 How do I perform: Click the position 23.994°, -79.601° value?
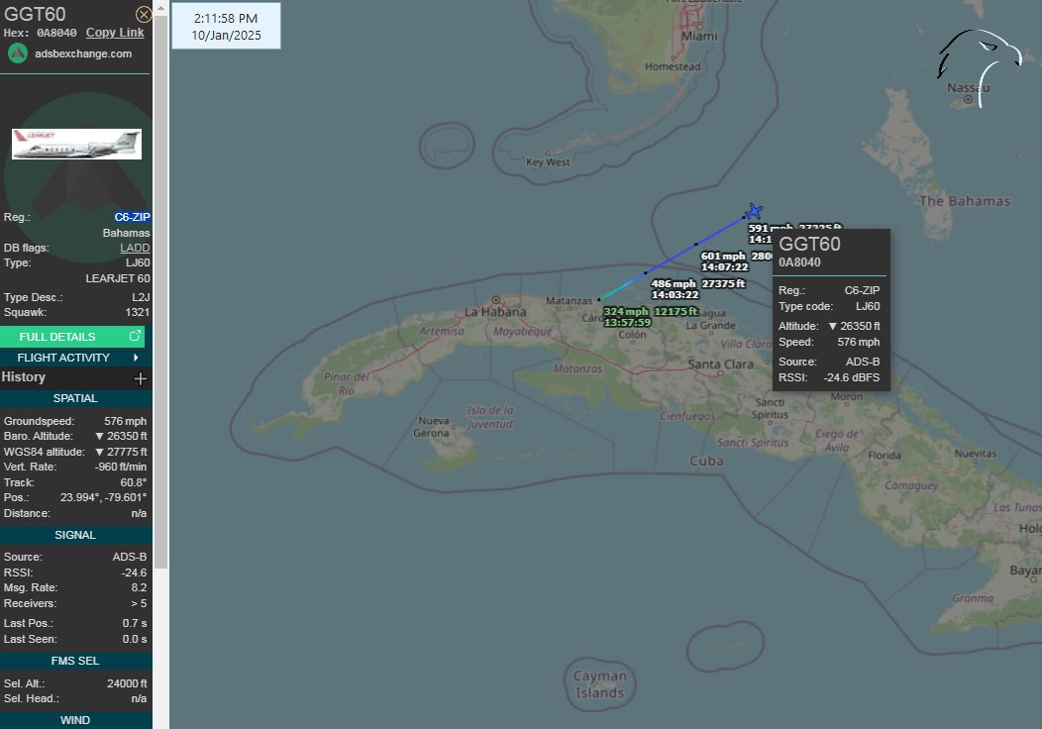[104, 497]
